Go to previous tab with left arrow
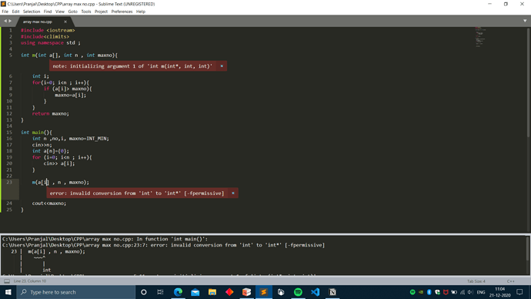Screen dimensions: 531x299 [x=5, y=21]
